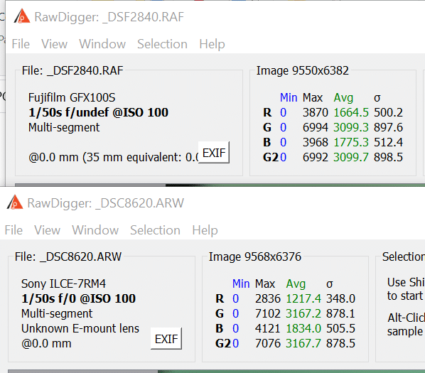Viewport: 425px width, 373px height.
Task: Click the 'Sony ILCE-7RM4' camera name
Action: click(63, 283)
